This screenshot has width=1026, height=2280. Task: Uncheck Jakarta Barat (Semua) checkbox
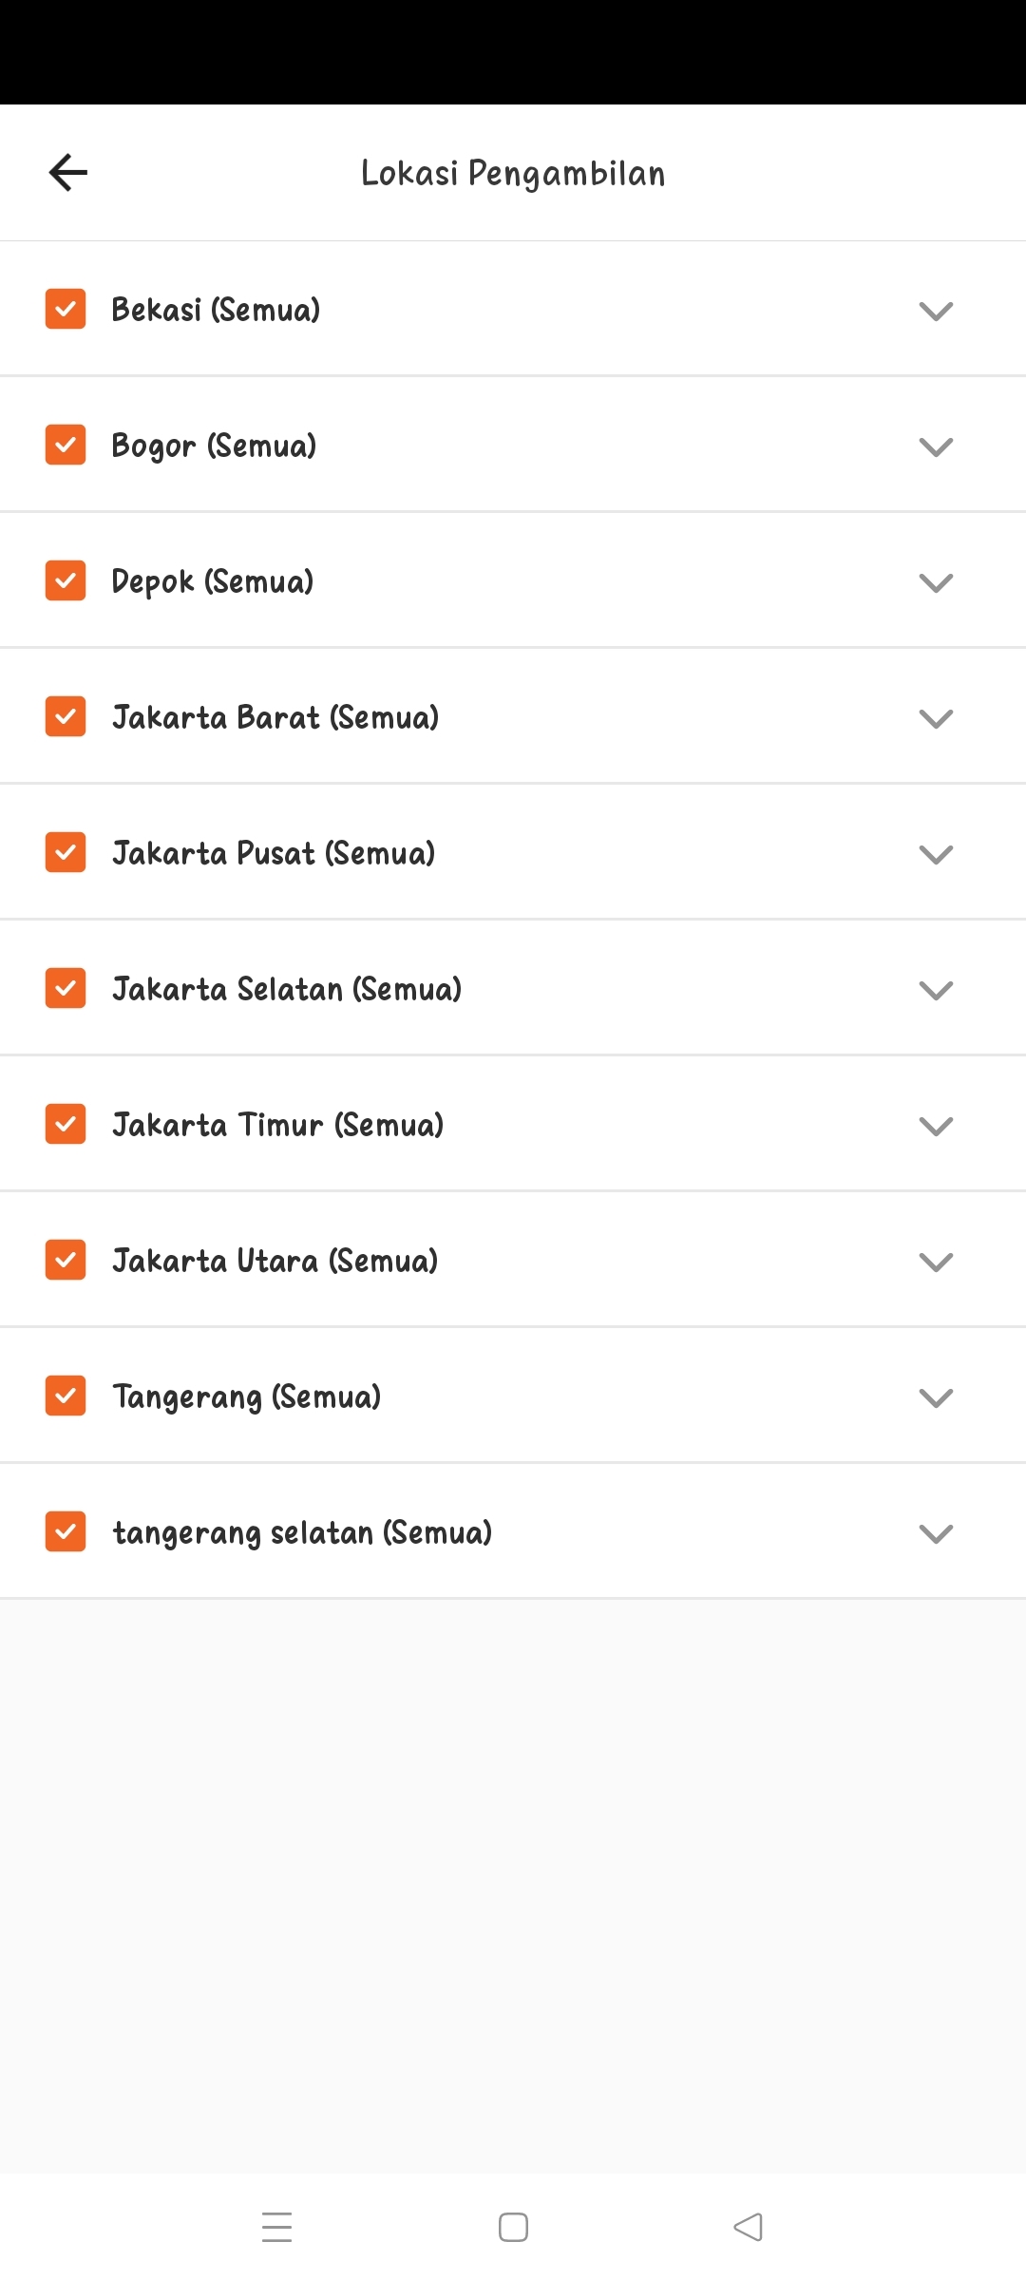pyautogui.click(x=66, y=716)
